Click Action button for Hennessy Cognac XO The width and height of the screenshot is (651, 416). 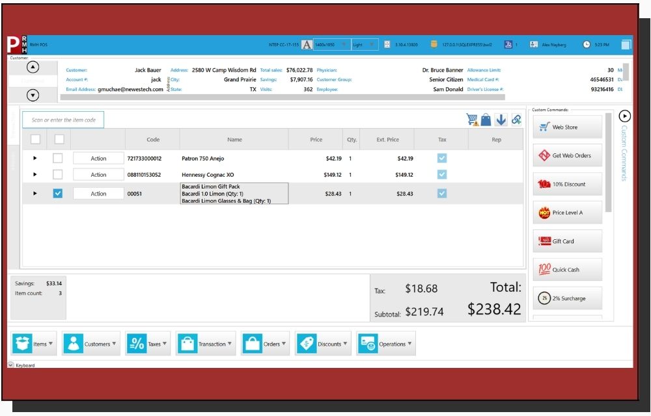pyautogui.click(x=98, y=174)
